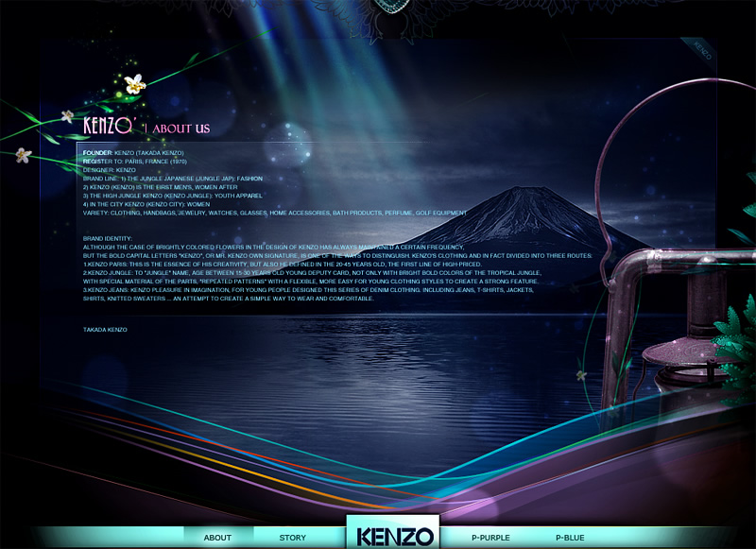Click the ABOUT US heading text
756x549 pixels.
[x=181, y=129]
